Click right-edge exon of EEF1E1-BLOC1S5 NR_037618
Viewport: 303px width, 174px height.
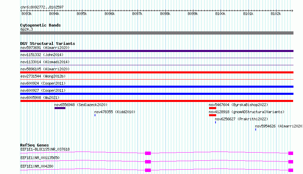pyautogui.click(x=291, y=153)
